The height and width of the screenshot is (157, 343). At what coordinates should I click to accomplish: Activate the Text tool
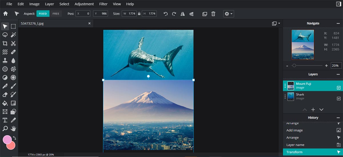pyautogui.click(x=5, y=120)
